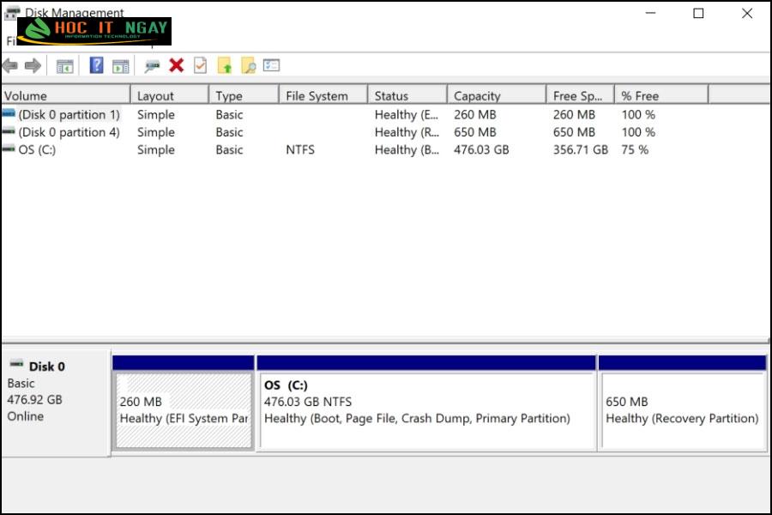Viewport: 772px width, 515px height.
Task: Sort by the Volume column header
Action: tap(66, 95)
